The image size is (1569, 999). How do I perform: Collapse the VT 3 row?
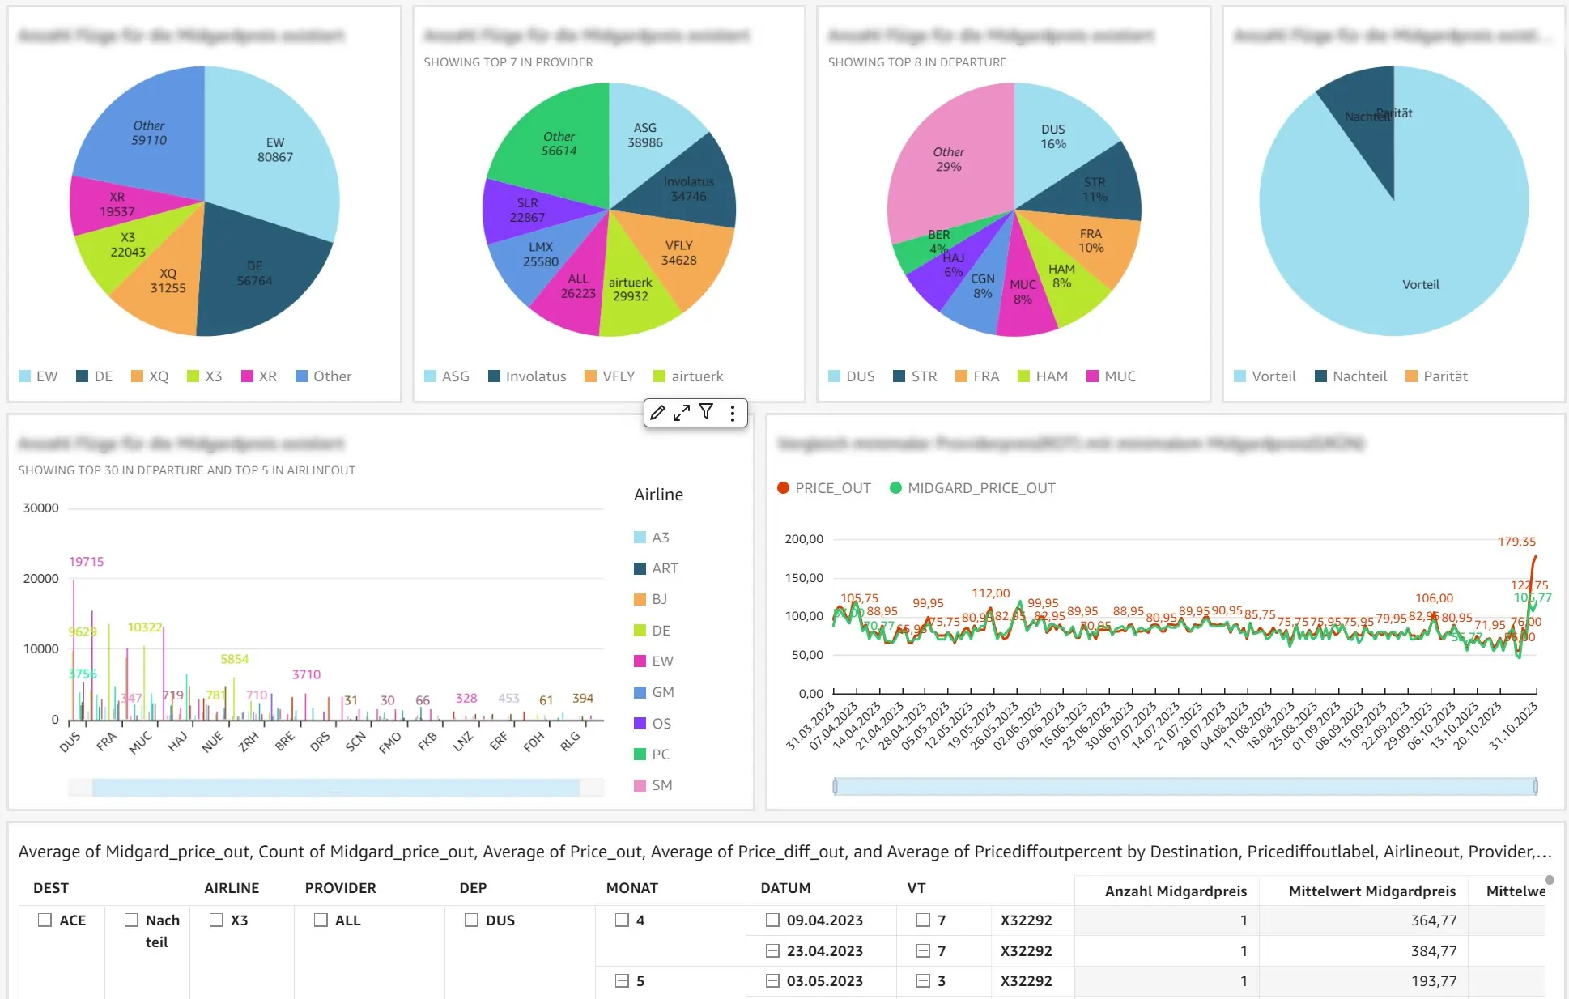click(x=923, y=981)
